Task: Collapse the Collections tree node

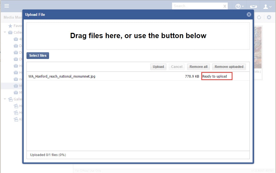Action: [5, 33]
